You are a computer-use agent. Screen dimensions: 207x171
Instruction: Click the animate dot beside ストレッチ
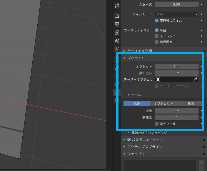point(202,36)
